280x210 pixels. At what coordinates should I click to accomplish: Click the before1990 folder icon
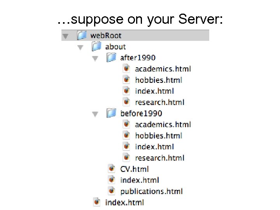pyautogui.click(x=112, y=113)
